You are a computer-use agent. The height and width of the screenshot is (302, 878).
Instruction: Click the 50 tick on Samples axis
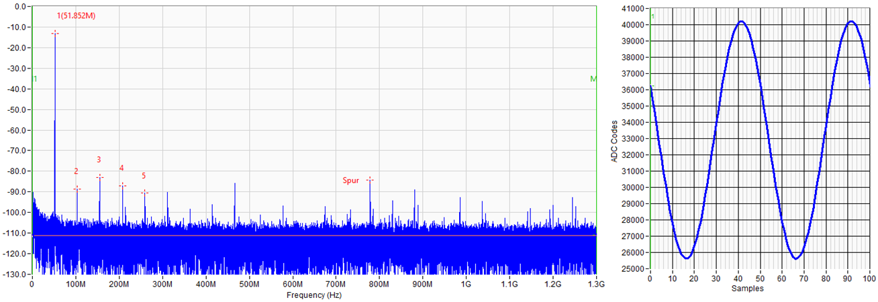pyautogui.click(x=760, y=278)
